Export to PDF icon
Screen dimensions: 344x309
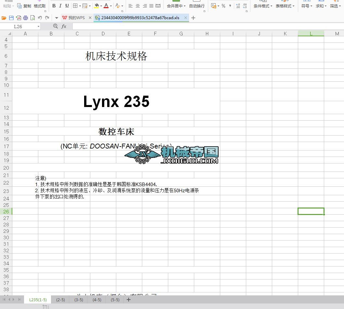19,18
